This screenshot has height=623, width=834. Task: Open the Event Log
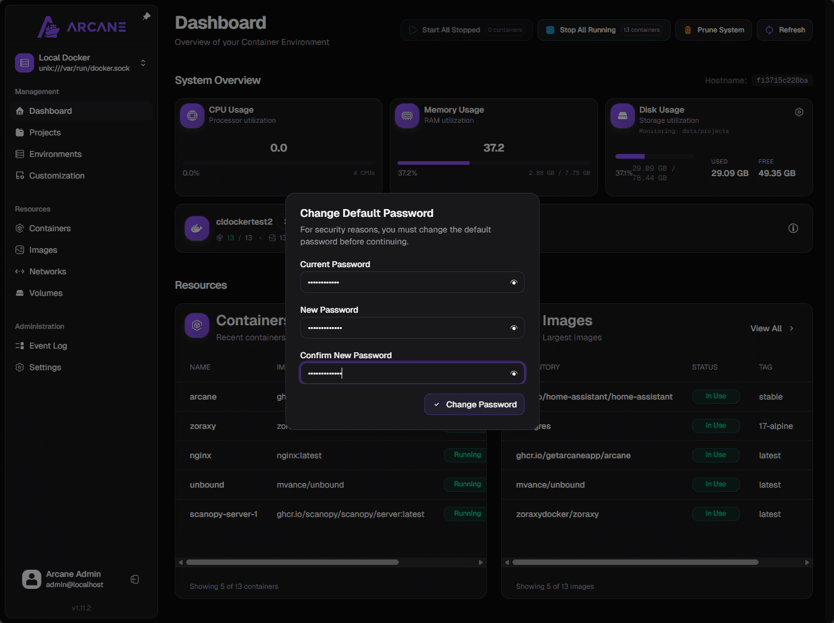pos(47,346)
